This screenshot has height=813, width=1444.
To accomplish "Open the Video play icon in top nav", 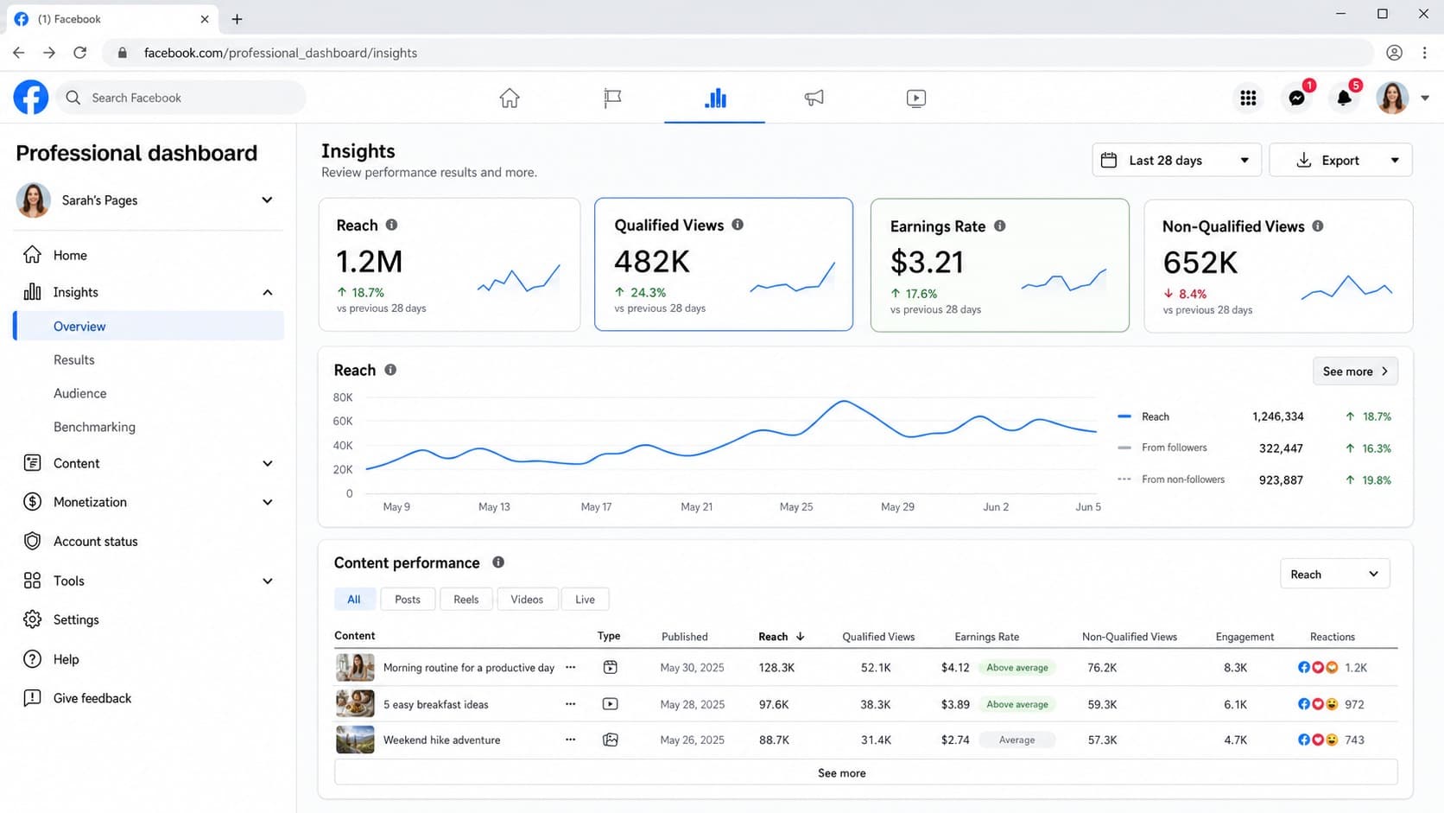I will pyautogui.click(x=916, y=98).
